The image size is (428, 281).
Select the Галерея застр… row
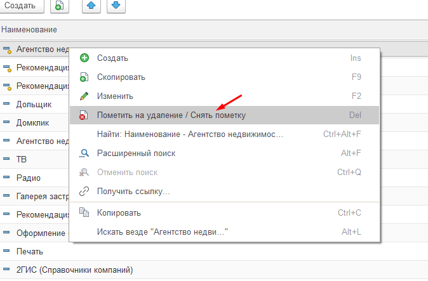(x=34, y=196)
